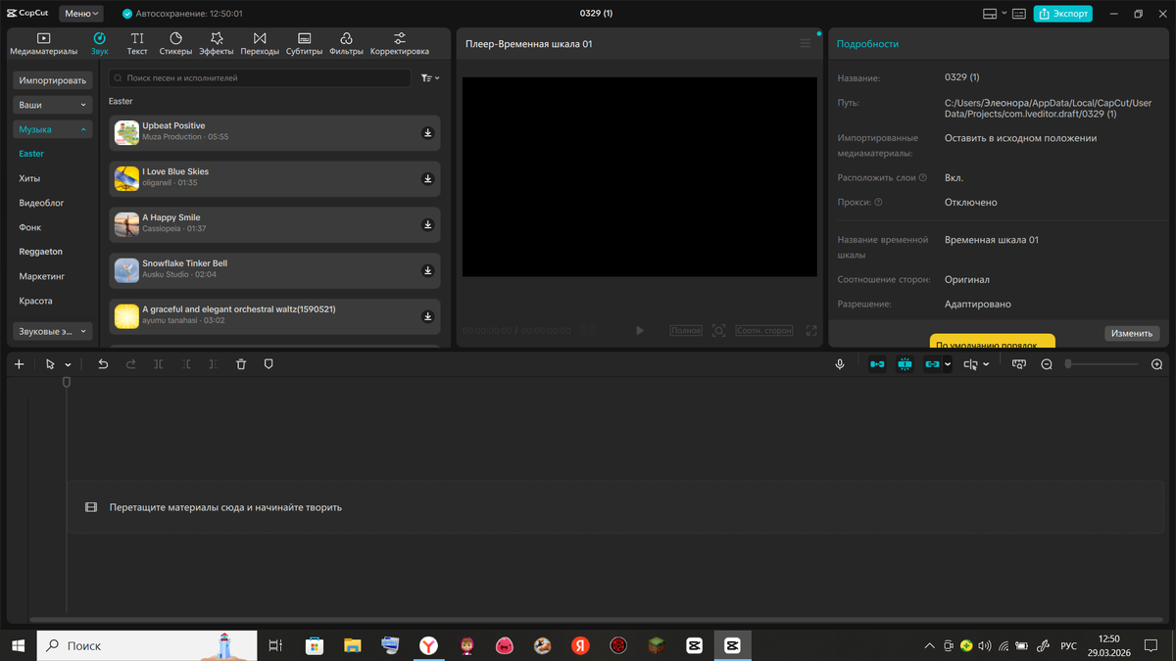Viewport: 1176px width, 661px height.
Task: Select the Видеоблог music category
Action: click(x=41, y=203)
